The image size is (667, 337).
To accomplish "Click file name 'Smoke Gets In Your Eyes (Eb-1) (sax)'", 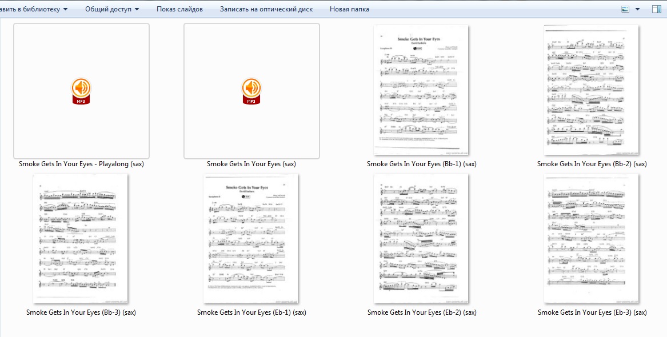I will 251,312.
